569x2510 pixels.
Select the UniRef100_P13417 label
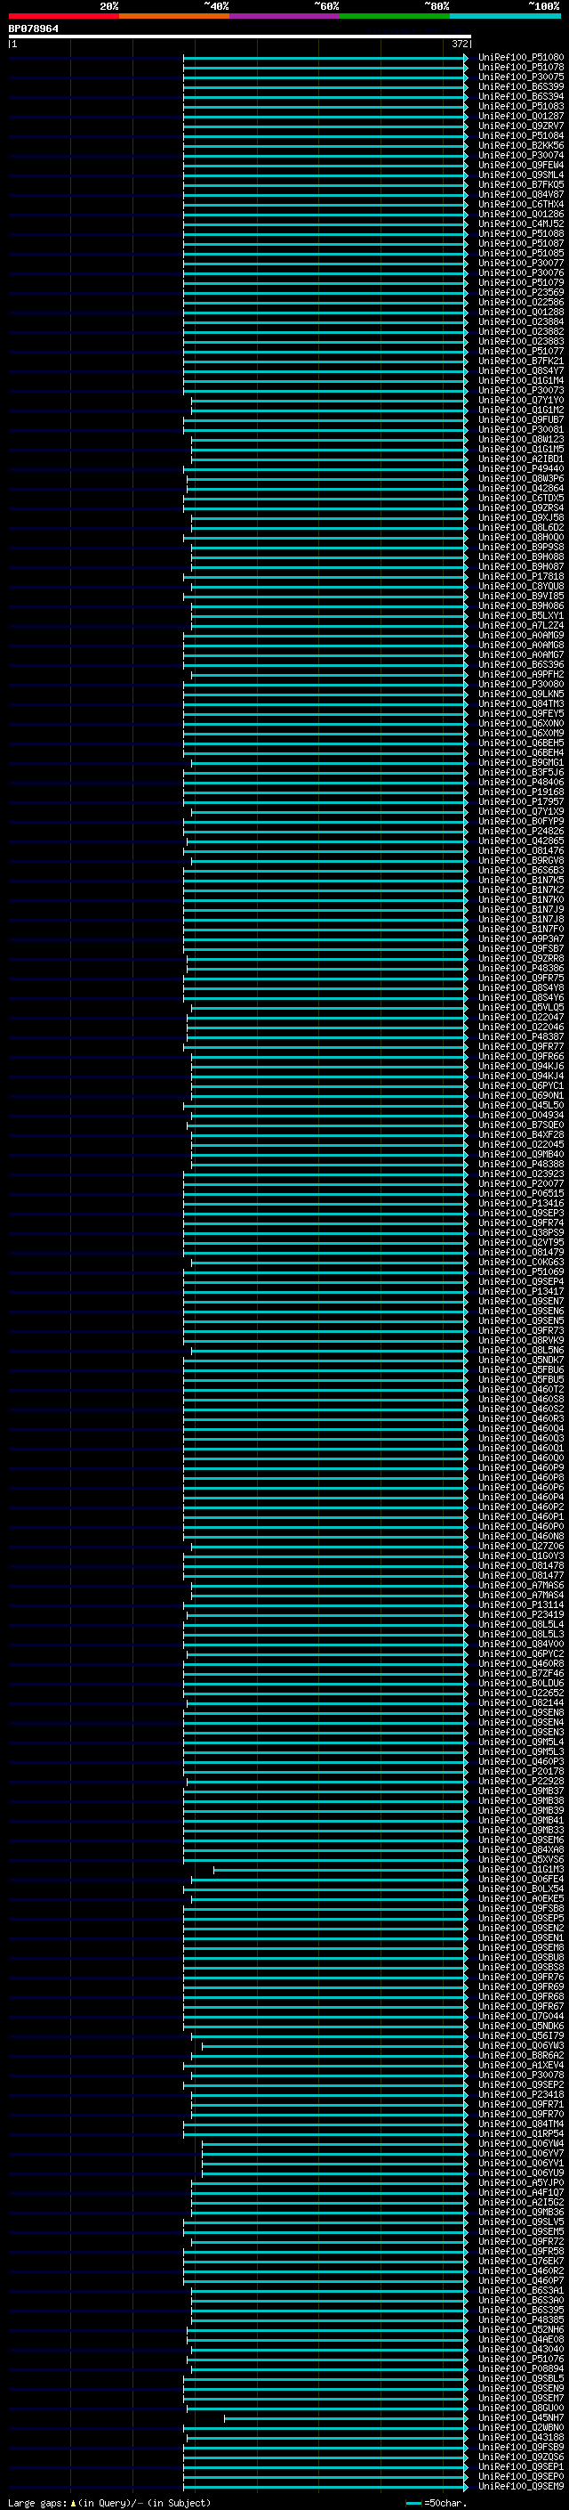521,1290
